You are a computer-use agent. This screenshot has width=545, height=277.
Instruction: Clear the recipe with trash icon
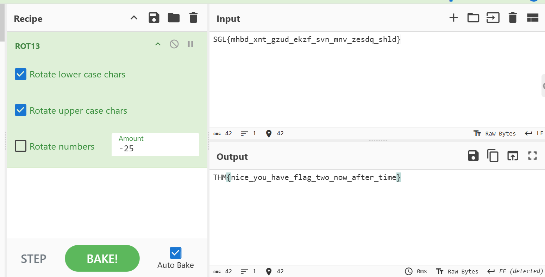point(193,18)
